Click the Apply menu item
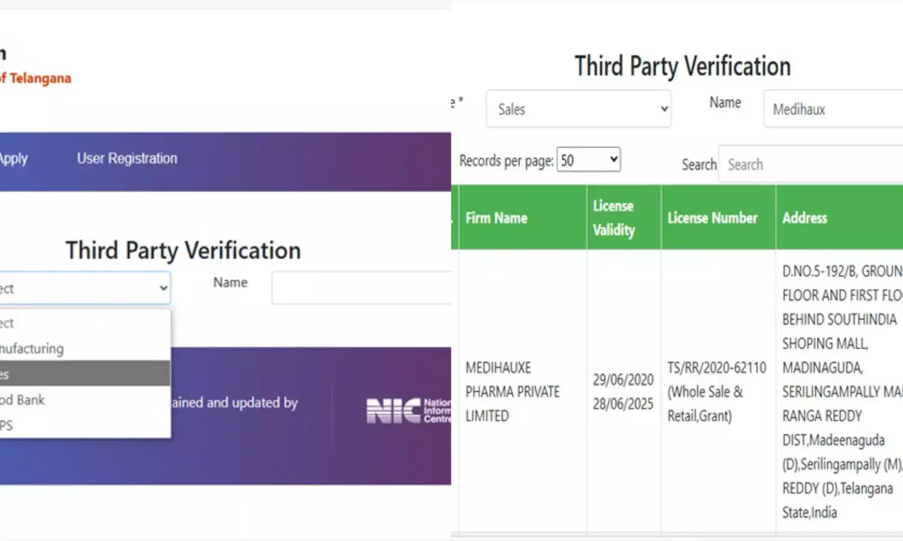Viewport: 903px width, 541px height. click(13, 158)
